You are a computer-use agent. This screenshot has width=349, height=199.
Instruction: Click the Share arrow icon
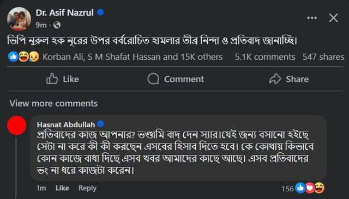tap(275, 79)
